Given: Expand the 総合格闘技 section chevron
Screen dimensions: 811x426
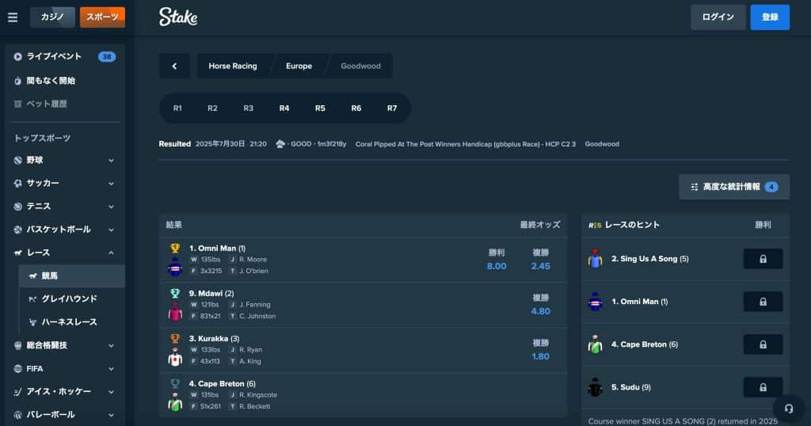Looking at the screenshot, I should click(x=111, y=345).
